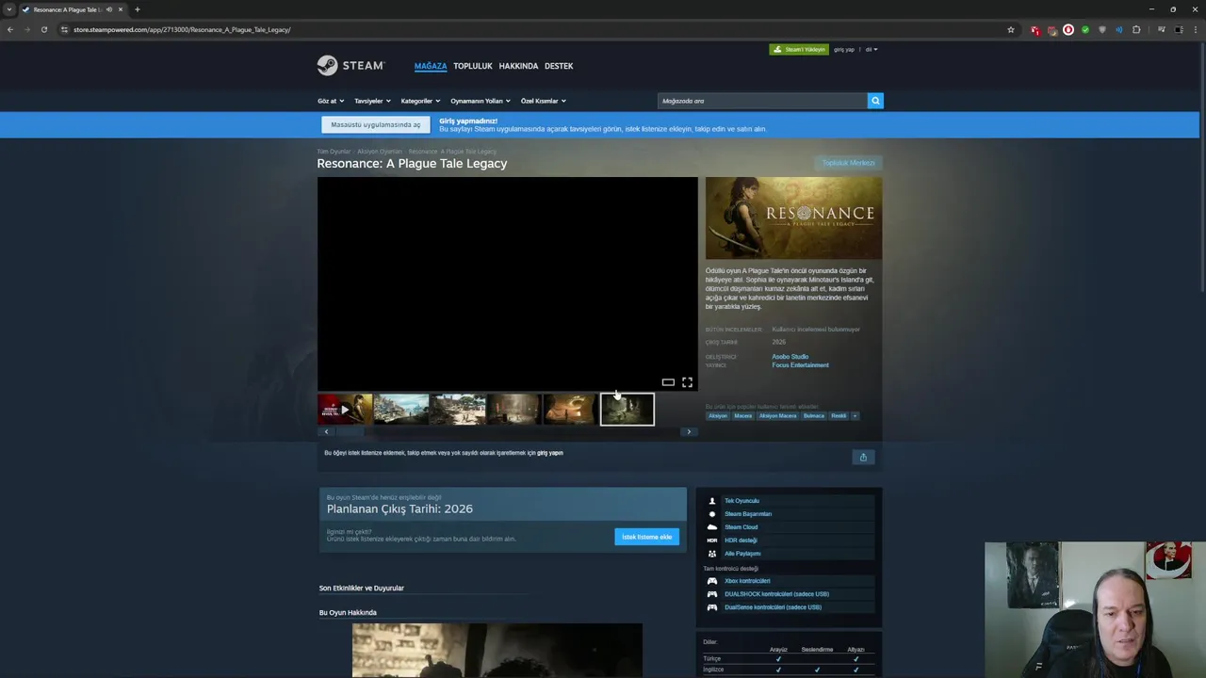The height and width of the screenshot is (678, 1206).
Task: Bookmark this page with star icon
Action: coord(1011,29)
